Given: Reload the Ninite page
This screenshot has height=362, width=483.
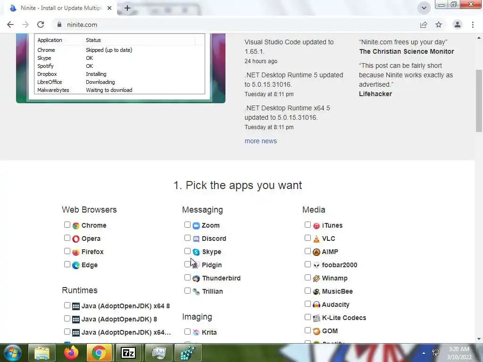Looking at the screenshot, I should tap(41, 25).
